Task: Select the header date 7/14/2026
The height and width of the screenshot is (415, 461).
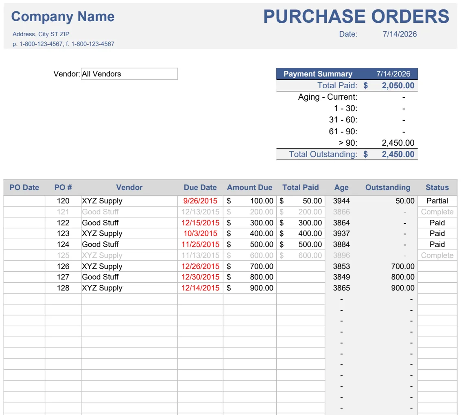Action: 400,34
